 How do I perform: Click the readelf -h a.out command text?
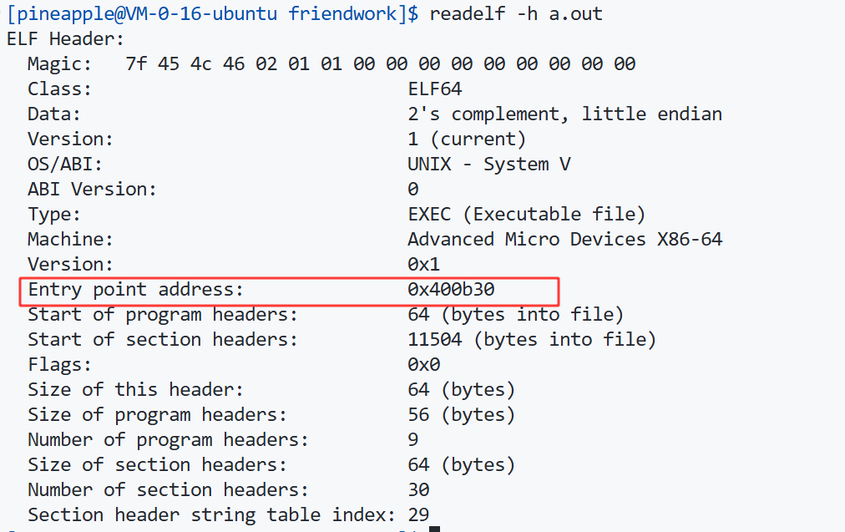pyautogui.click(x=516, y=13)
